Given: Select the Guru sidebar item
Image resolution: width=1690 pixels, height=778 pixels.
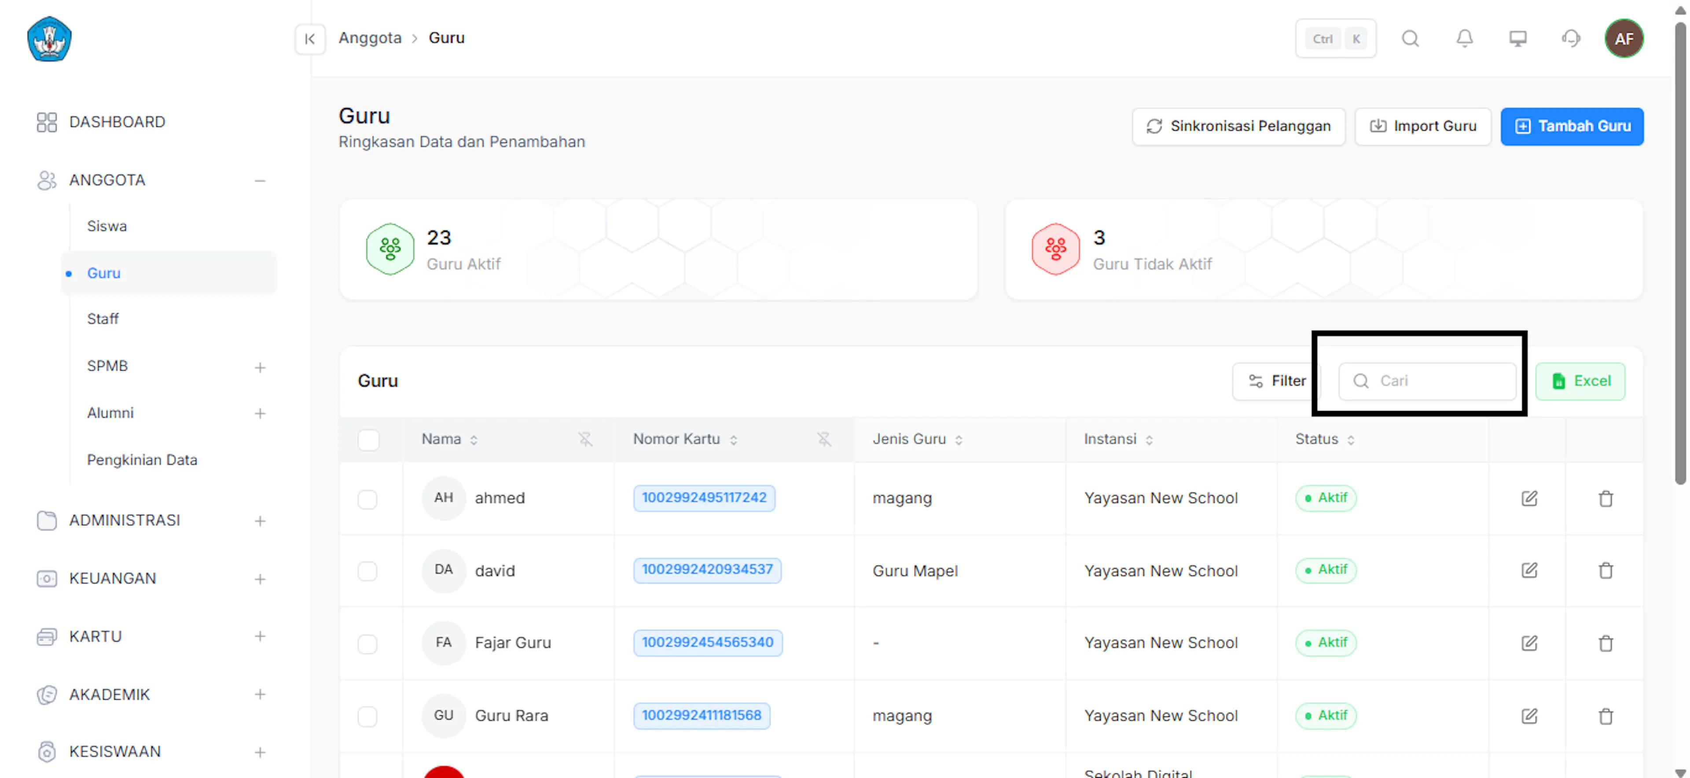Looking at the screenshot, I should tap(169, 273).
